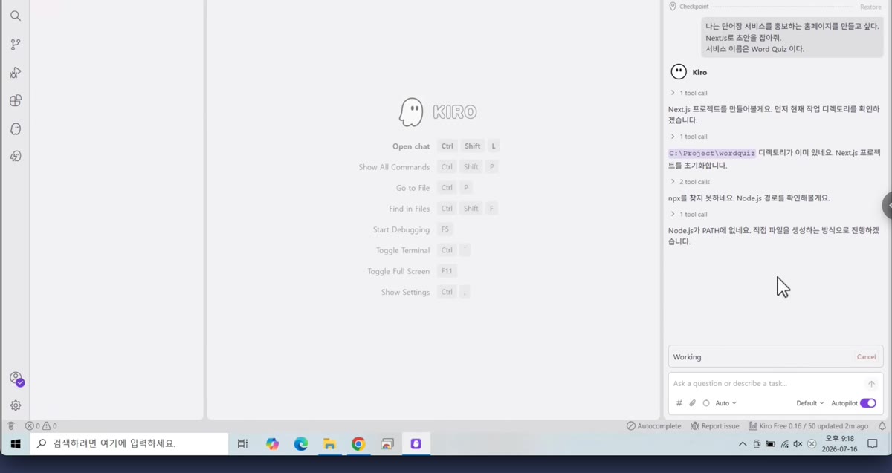Click the circle icon beside Auto
The width and height of the screenshot is (892, 473).
point(706,403)
